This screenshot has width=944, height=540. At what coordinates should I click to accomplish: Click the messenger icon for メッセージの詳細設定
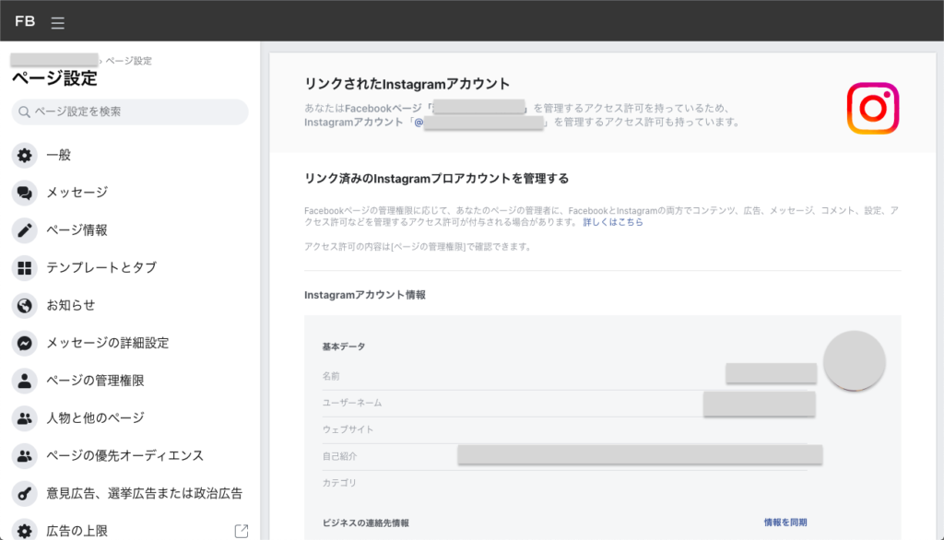coord(25,343)
